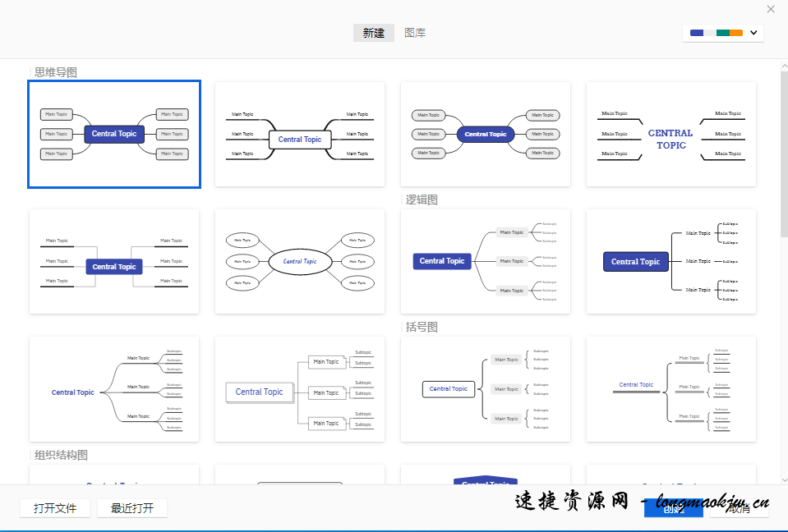
Task: Click the 组织结构图 section heading
Action: click(62, 455)
